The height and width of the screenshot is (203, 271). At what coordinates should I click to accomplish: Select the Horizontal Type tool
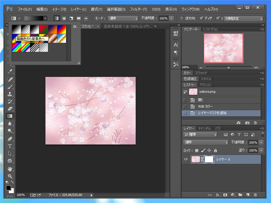point(10,146)
